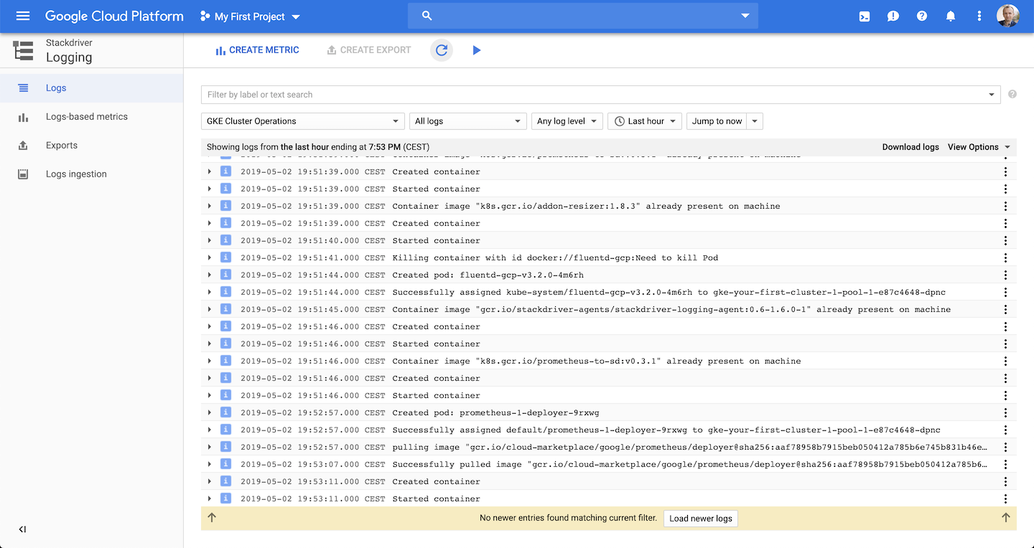The height and width of the screenshot is (548, 1034).
Task: Click 'Created pod: prometheus-1-deployer-9rxwg' log text
Action: [495, 412]
